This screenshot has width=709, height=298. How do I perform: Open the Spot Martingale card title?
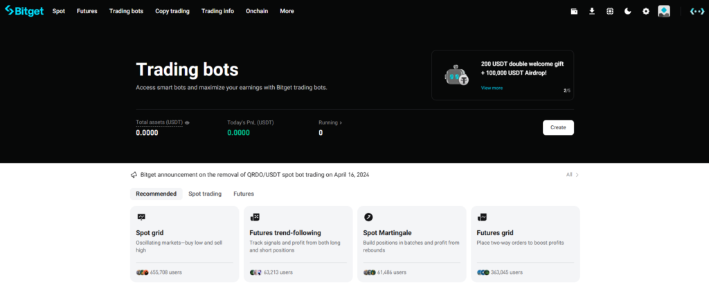[387, 233]
